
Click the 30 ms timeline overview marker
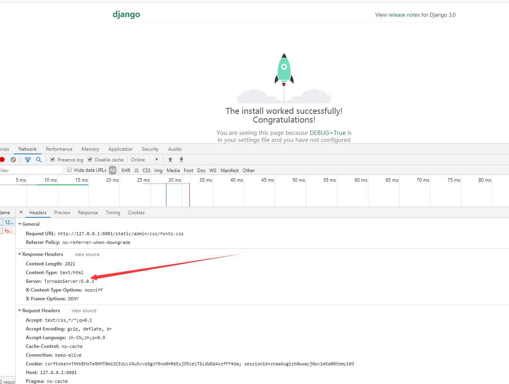coord(175,180)
